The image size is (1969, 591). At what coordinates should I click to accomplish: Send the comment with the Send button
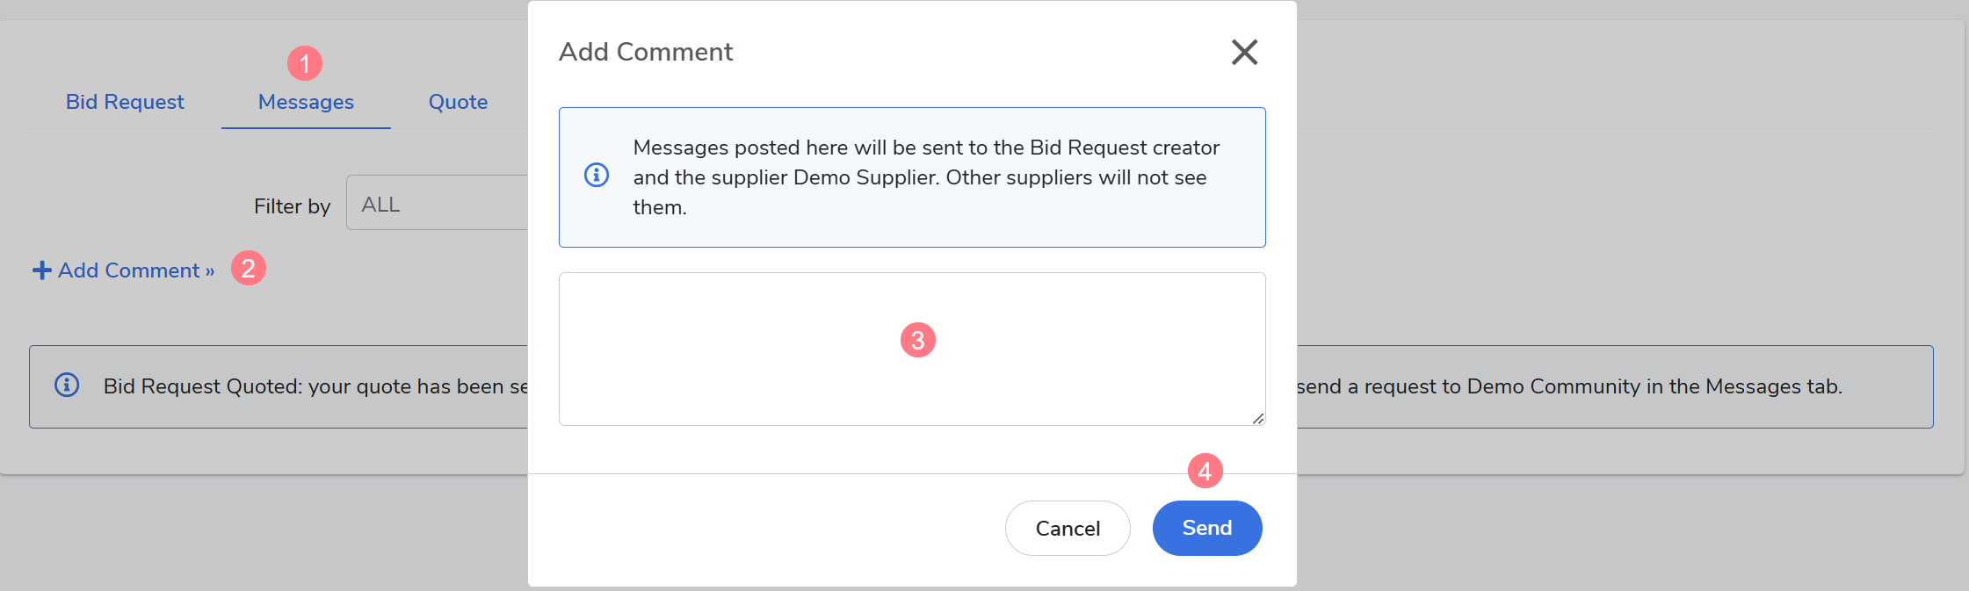1207,528
